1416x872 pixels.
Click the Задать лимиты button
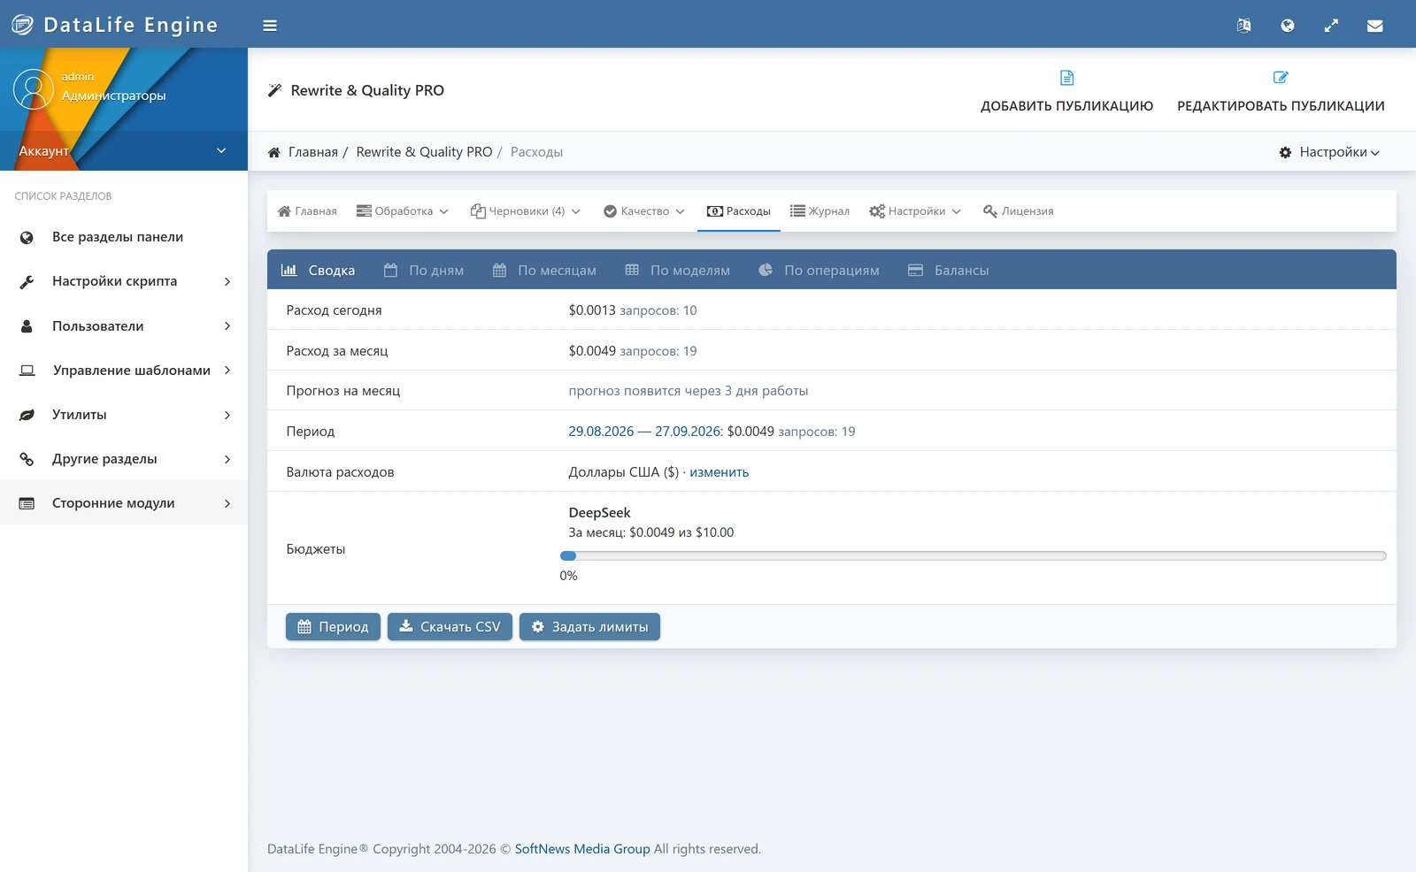(x=589, y=627)
